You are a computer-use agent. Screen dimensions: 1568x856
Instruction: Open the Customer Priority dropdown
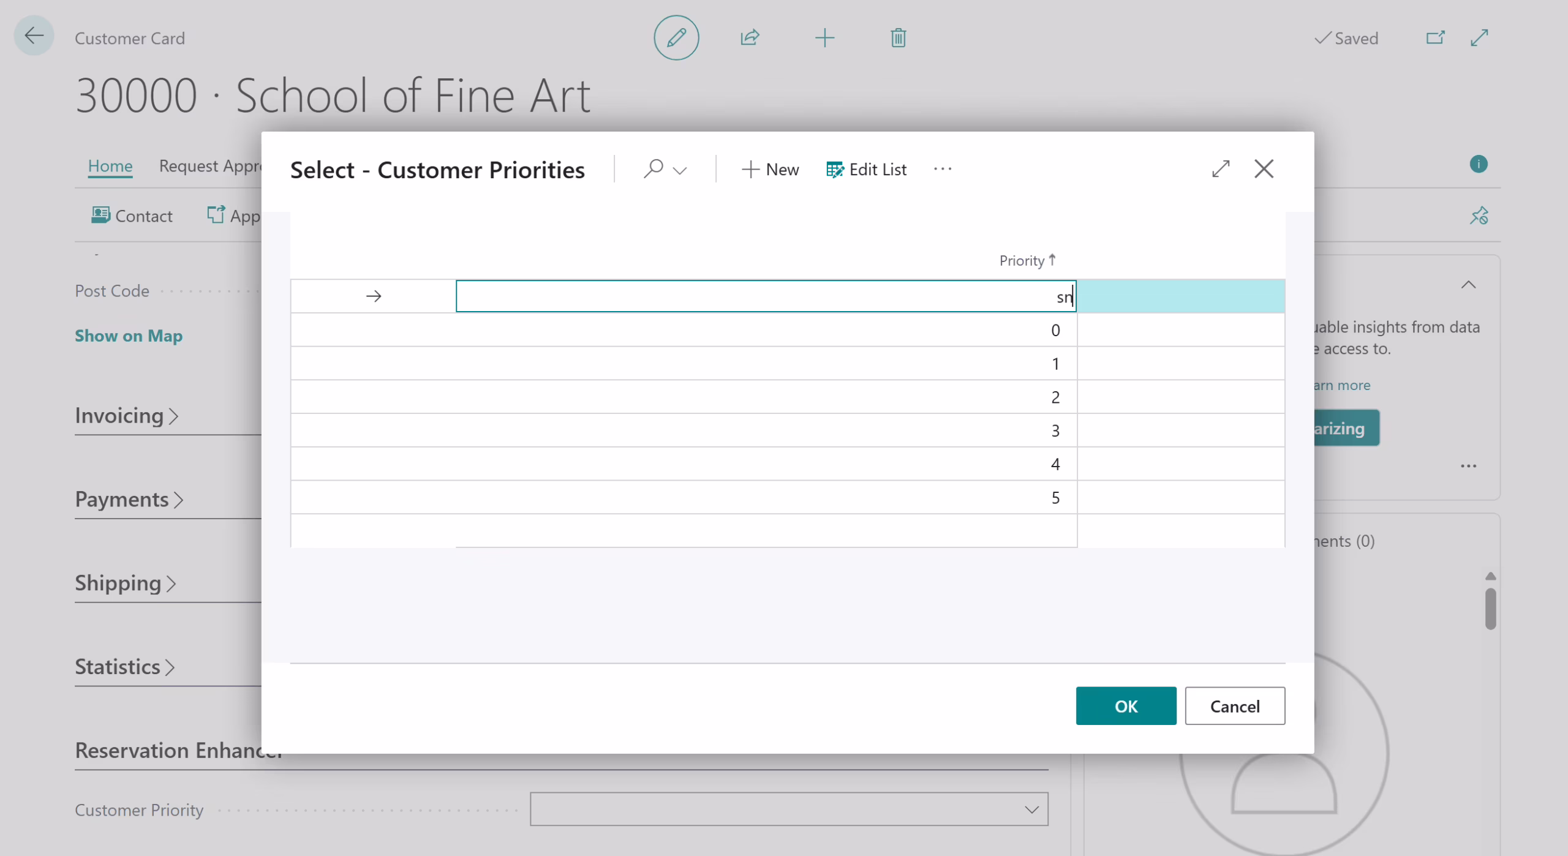pos(1031,809)
